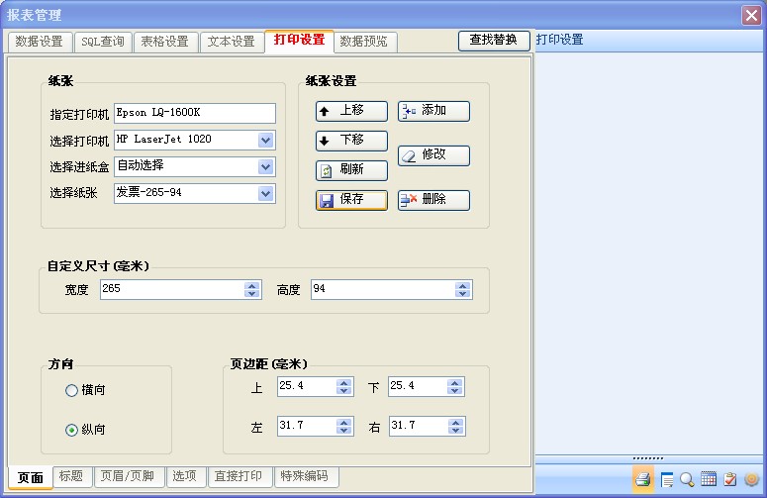Decrease 宽度 width with down stepper

point(252,294)
